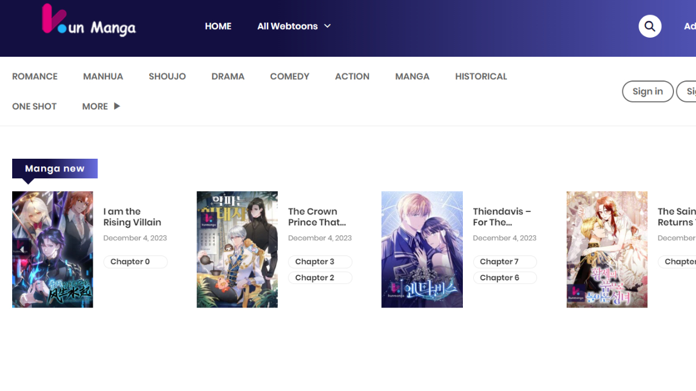
Task: Go to the HOME menu item
Action: [x=218, y=26]
